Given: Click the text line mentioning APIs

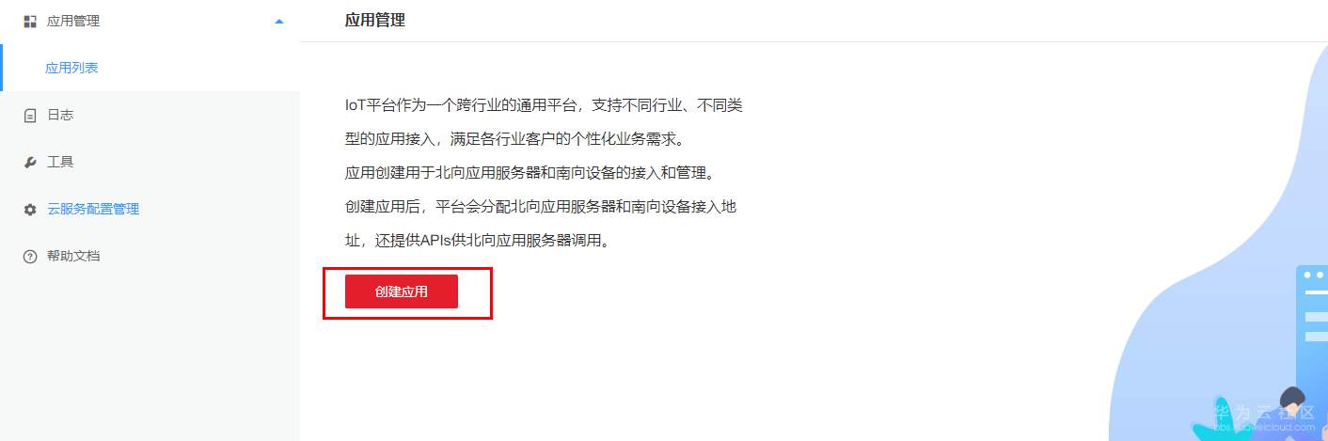Looking at the screenshot, I should pos(478,240).
